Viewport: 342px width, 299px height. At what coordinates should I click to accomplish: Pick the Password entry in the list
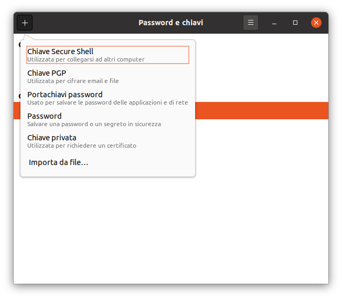point(45,116)
